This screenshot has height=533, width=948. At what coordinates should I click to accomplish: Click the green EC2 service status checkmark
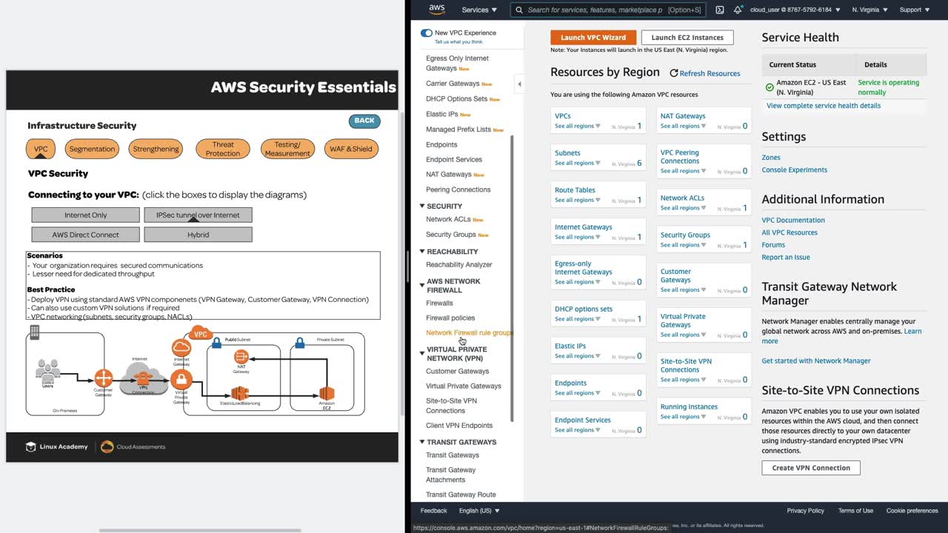pyautogui.click(x=770, y=87)
